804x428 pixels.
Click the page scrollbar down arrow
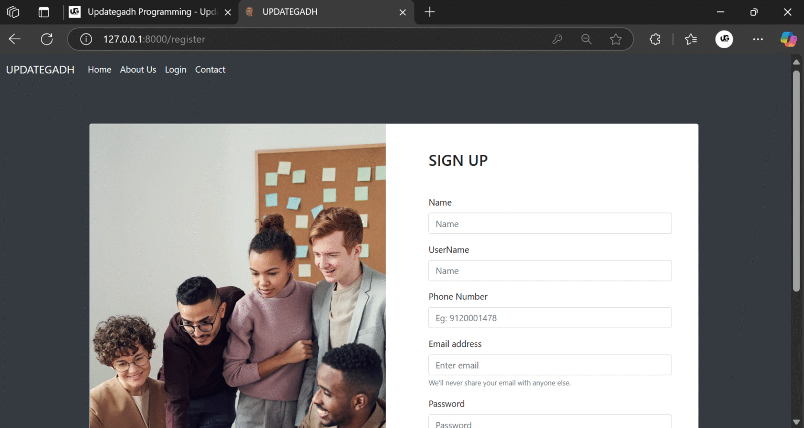(x=796, y=422)
